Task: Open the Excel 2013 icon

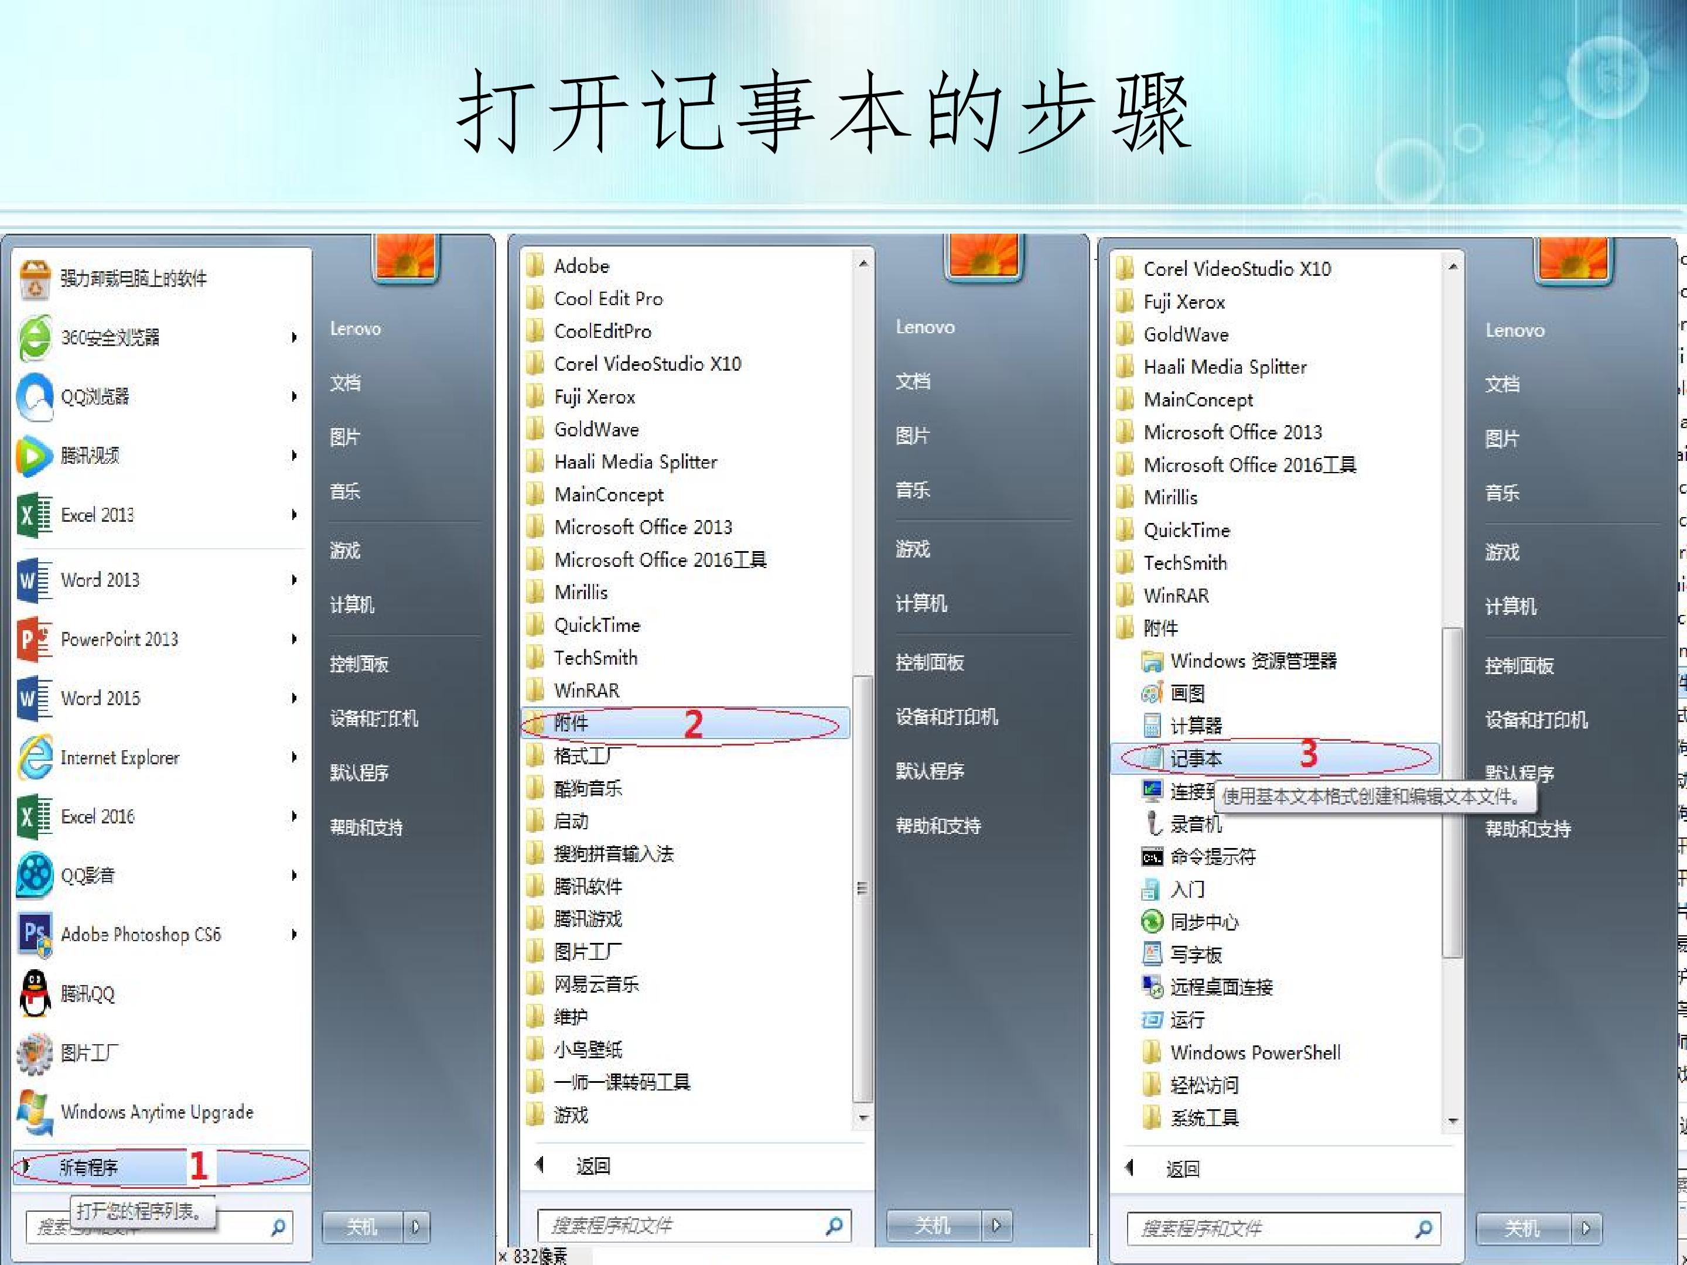Action: coord(35,515)
